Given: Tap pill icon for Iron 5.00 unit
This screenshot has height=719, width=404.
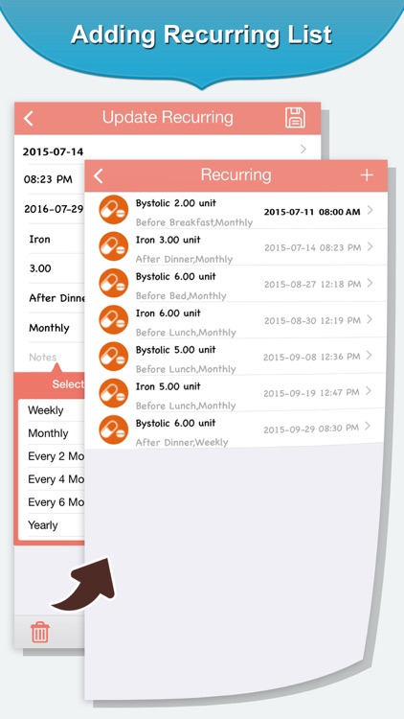Looking at the screenshot, I should tap(114, 393).
